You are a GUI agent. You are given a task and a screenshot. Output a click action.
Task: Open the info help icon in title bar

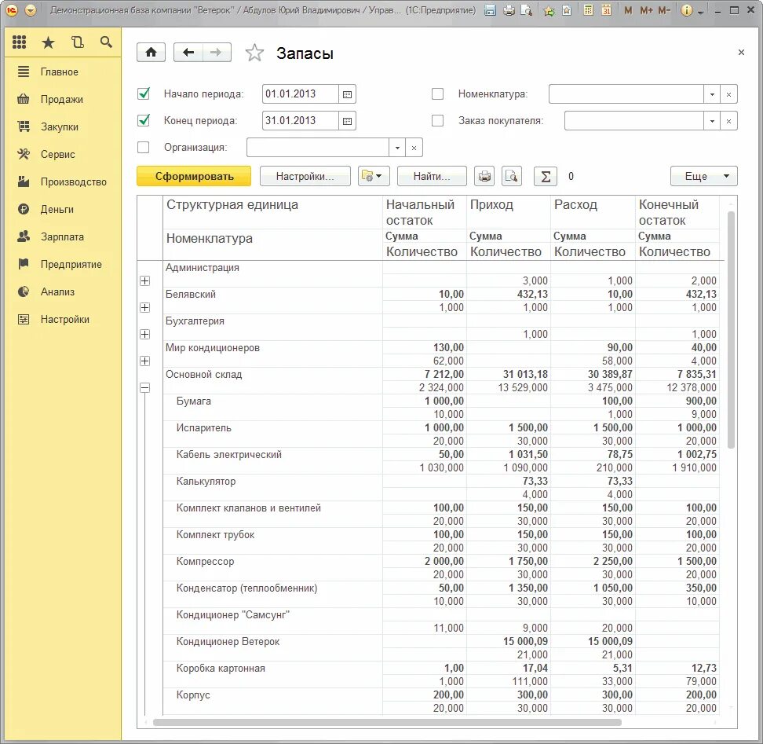[686, 10]
